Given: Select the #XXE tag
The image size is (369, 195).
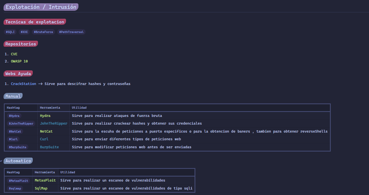Looking at the screenshot, I should tap(24, 32).
